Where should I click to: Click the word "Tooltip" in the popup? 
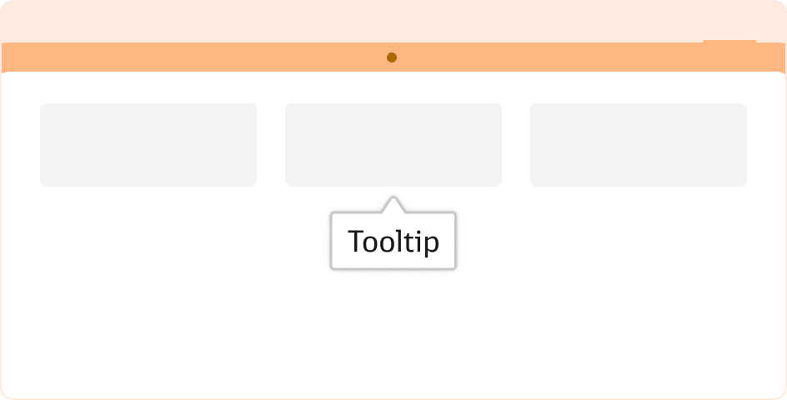pyautogui.click(x=393, y=242)
